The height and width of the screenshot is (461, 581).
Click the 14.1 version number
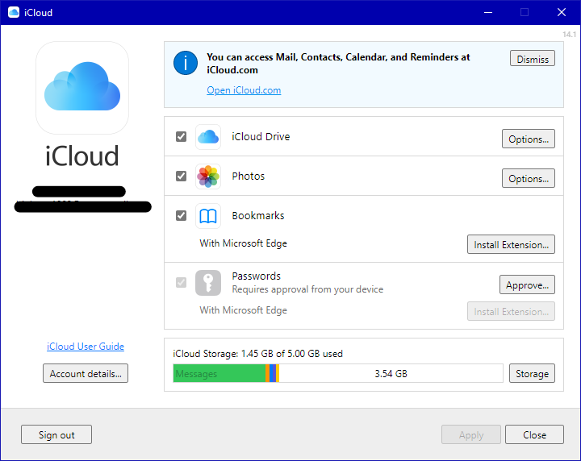569,35
